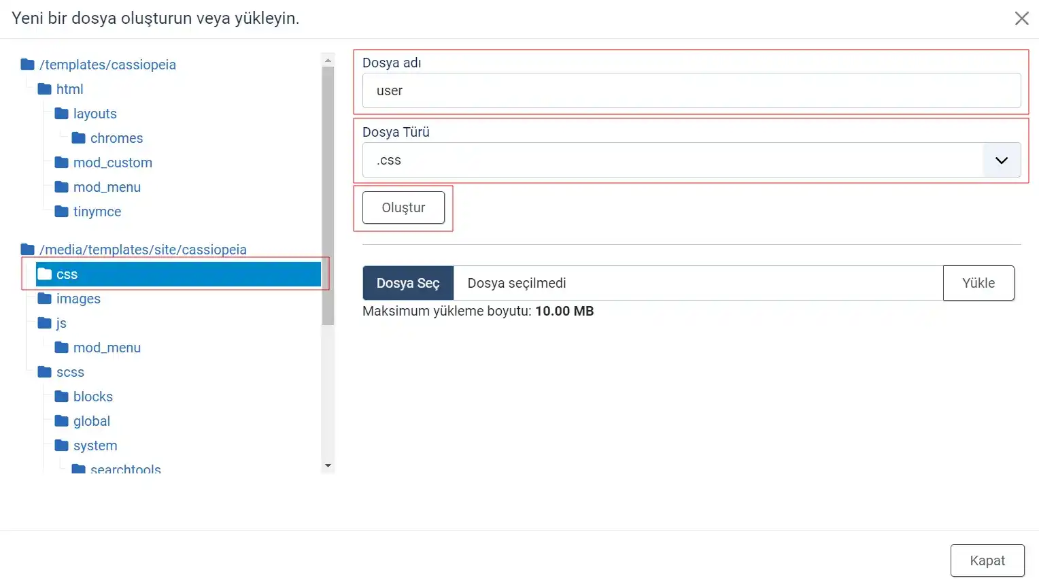Click the chromes folder icon

(78, 137)
